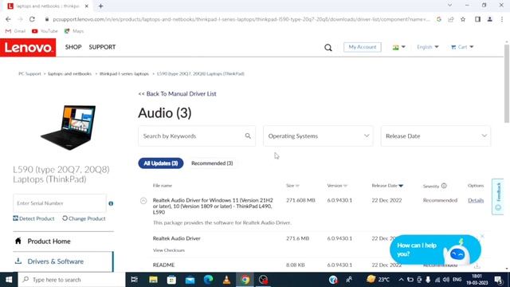This screenshot has height=287, width=510.
Task: Click the search icon in Search by Keywords
Action: 248,136
